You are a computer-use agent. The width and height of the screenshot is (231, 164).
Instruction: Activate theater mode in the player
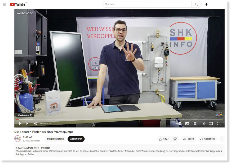[x=211, y=123]
